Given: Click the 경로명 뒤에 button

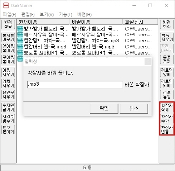Looking at the screenshot, I should pos(167,84).
